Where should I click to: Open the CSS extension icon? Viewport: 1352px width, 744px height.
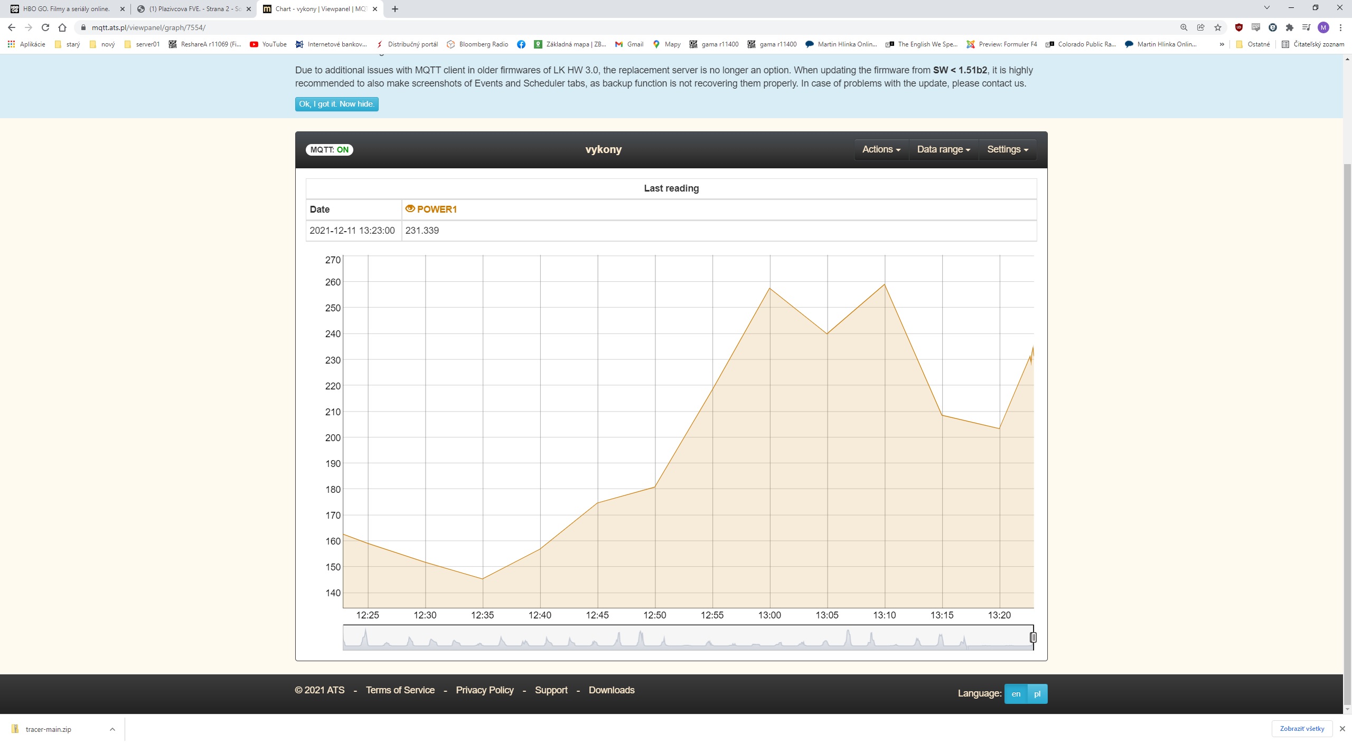(x=1255, y=27)
